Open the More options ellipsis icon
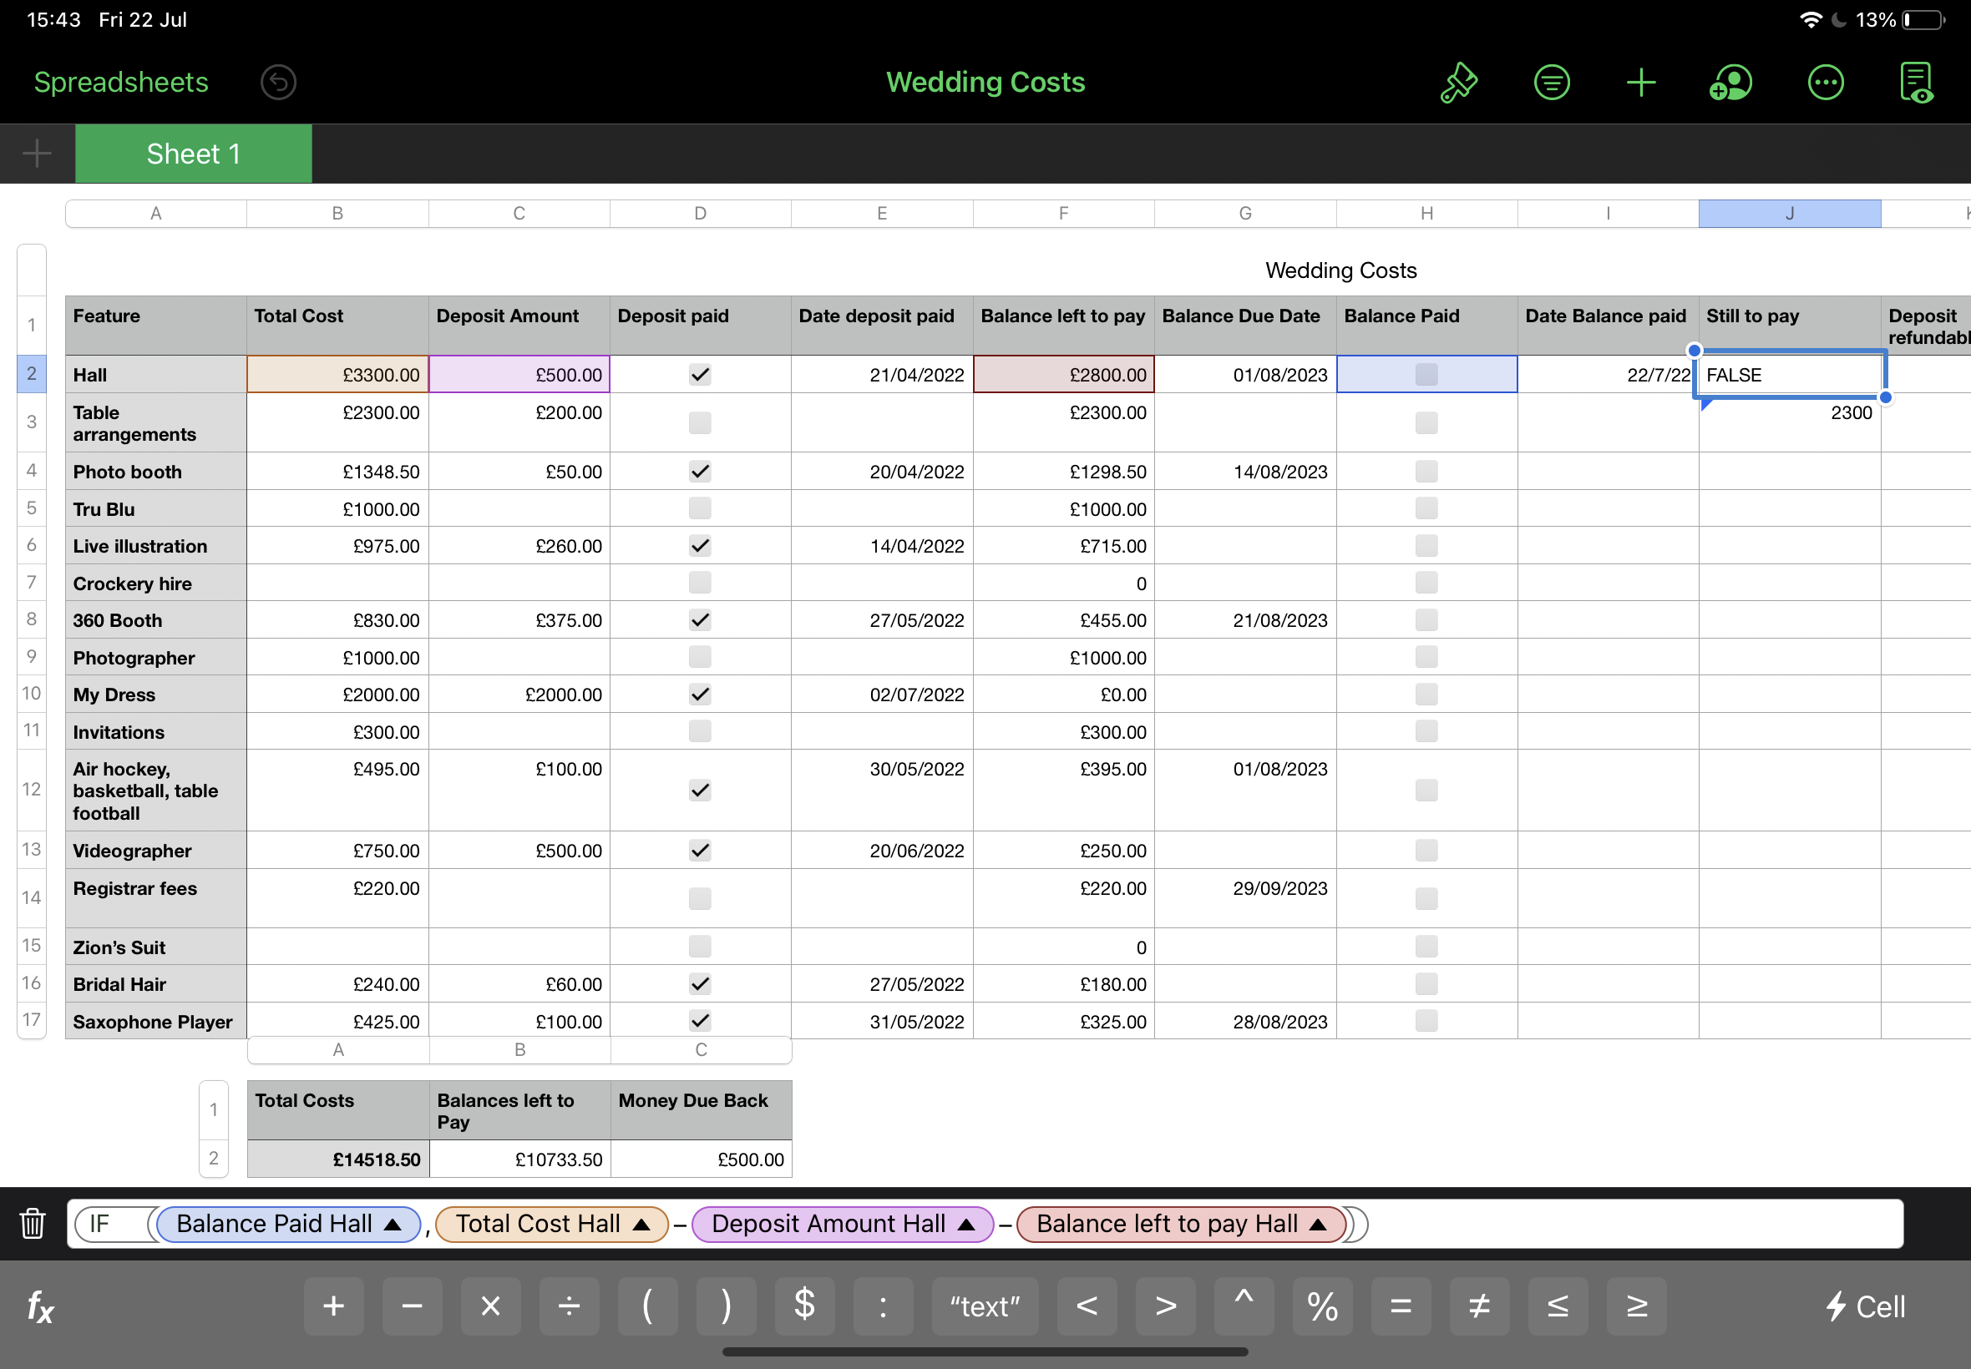The height and width of the screenshot is (1369, 1971). [1825, 83]
